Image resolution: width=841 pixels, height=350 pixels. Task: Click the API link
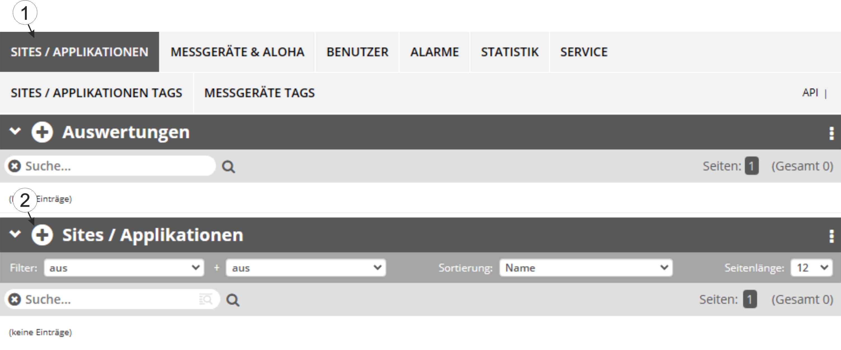810,93
